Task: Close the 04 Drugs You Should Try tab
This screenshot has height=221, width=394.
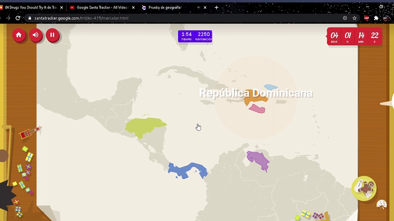Action: tap(61, 7)
